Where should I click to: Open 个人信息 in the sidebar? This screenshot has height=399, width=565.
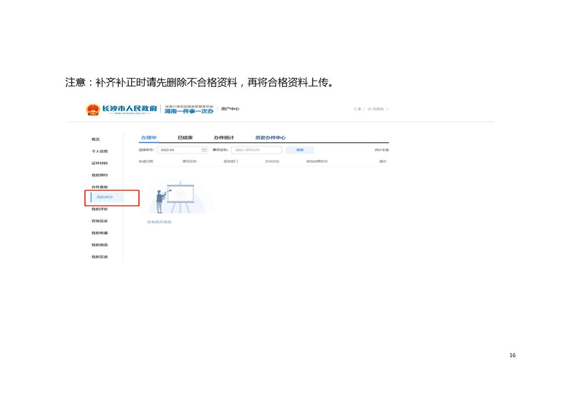tap(100, 151)
